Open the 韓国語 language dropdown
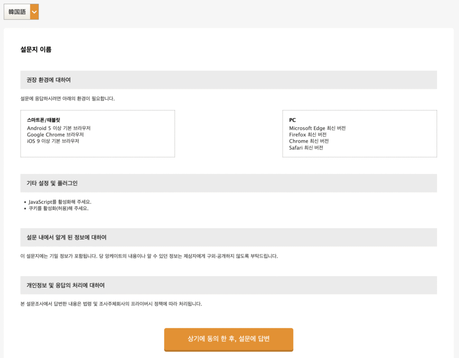Viewport: 459px width, 358px height. click(x=17, y=12)
